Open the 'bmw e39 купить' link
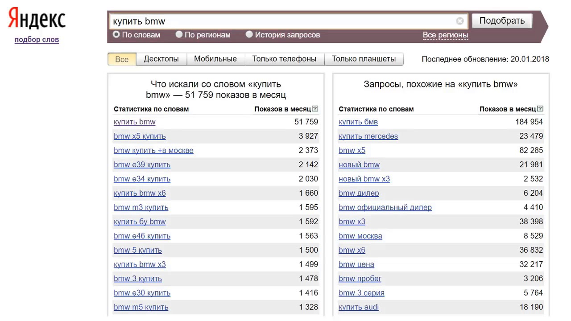The width and height of the screenshot is (571, 321). 142,165
